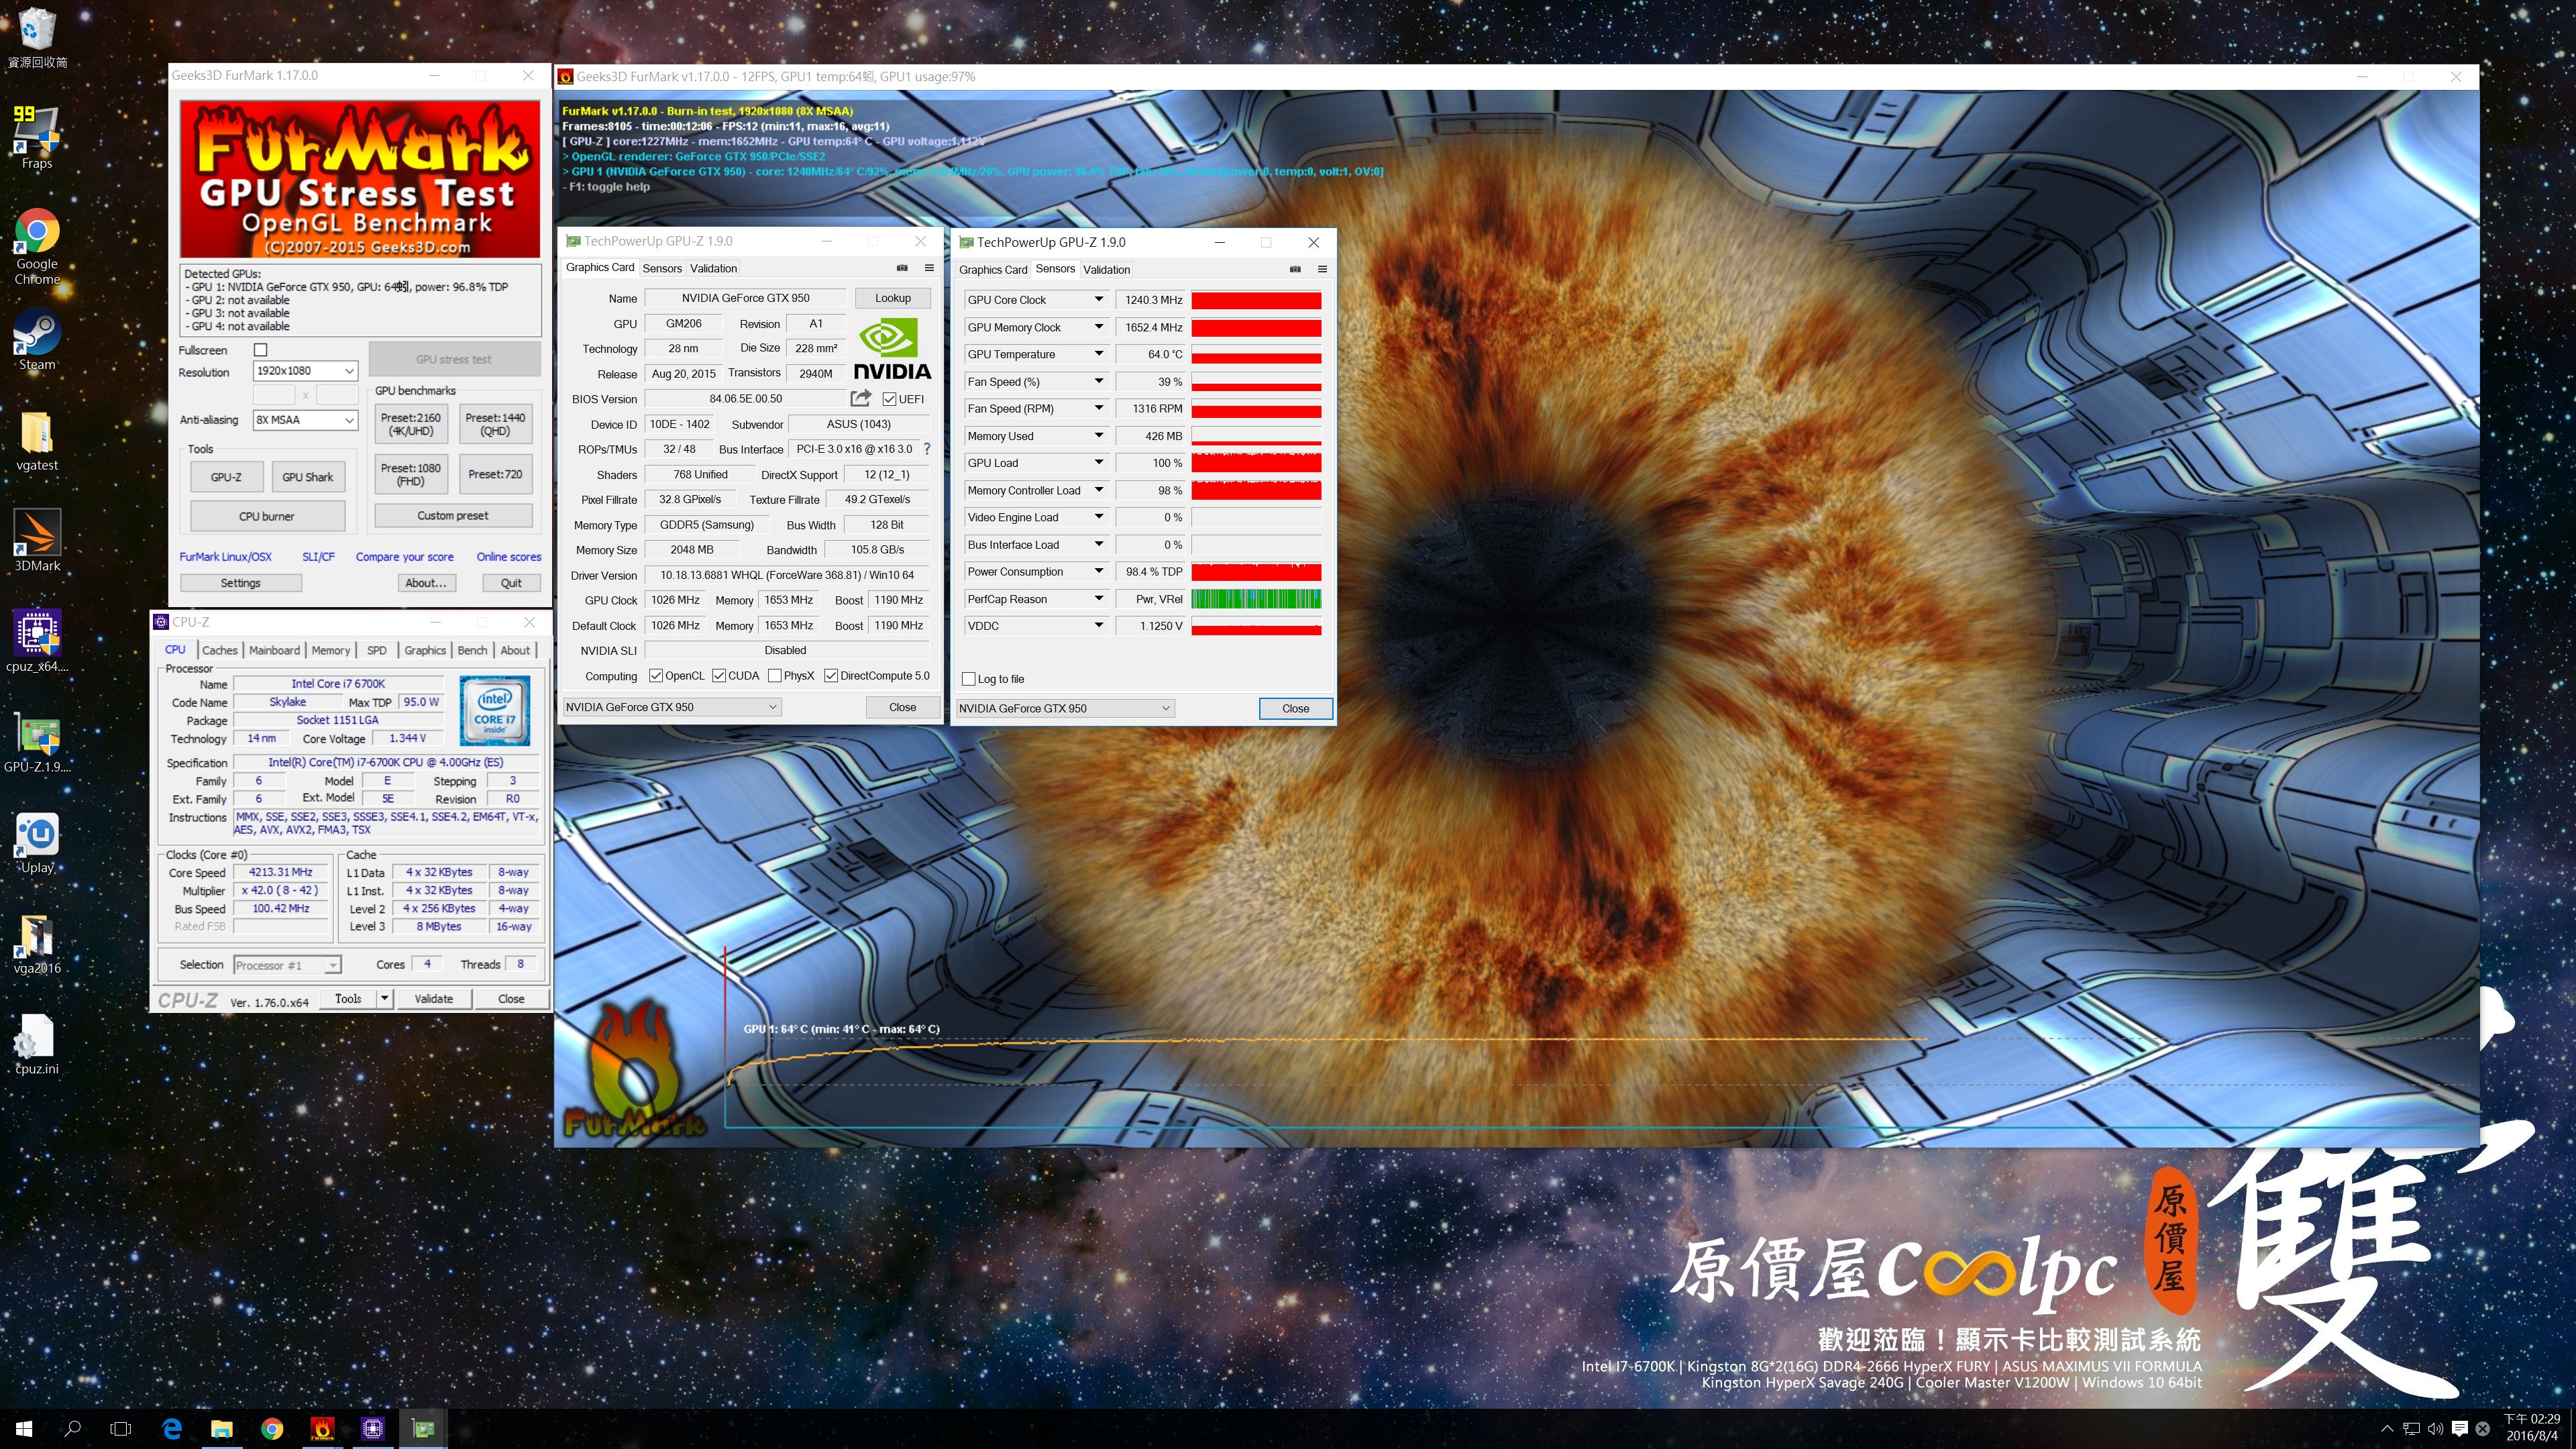Open File Explorer from the taskbar
Viewport: 2576px width, 1449px height.
point(222,1428)
